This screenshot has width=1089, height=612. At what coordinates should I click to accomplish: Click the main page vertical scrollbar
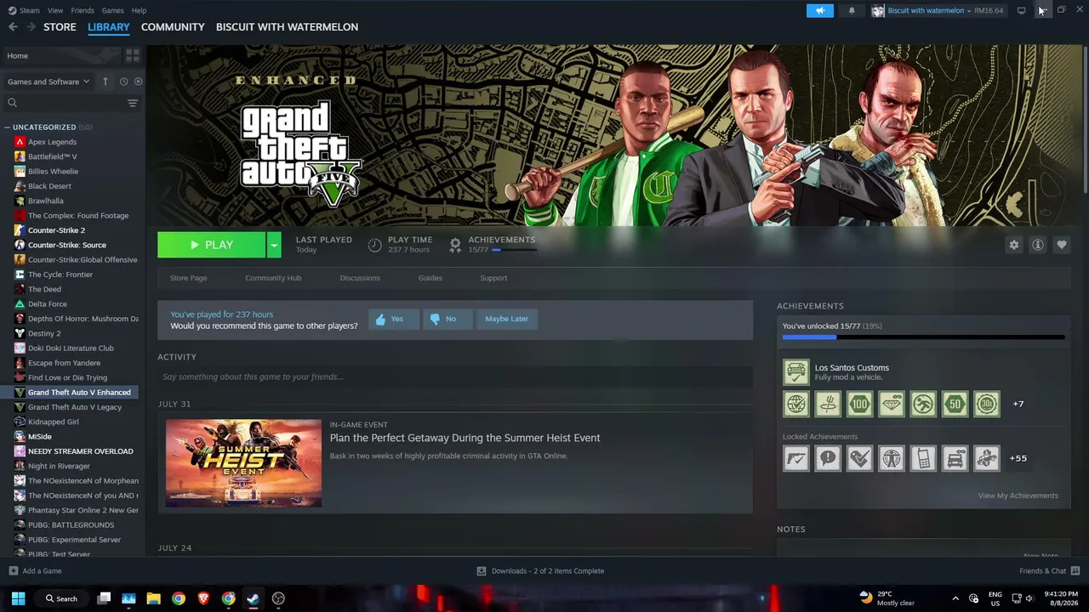1085,119
